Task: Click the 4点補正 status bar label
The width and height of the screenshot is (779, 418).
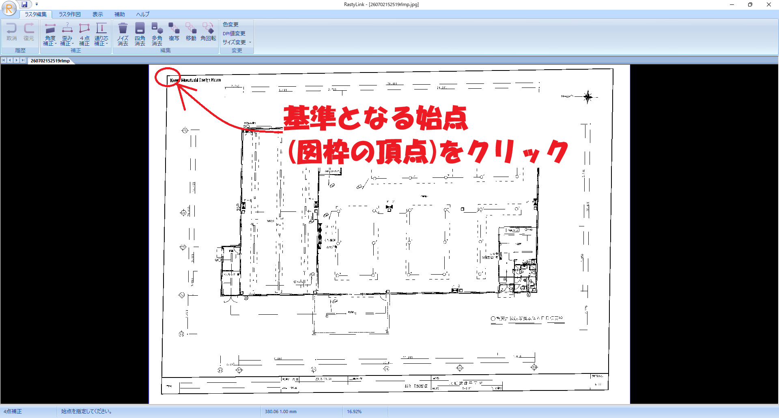Action: (13, 412)
